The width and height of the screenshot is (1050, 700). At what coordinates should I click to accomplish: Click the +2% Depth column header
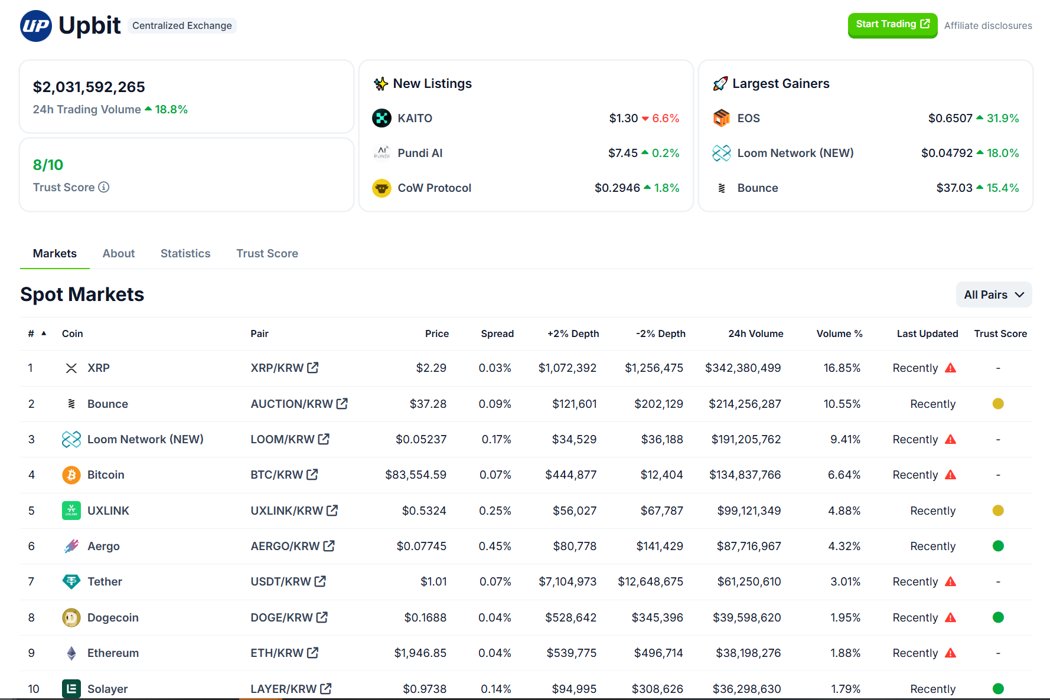[573, 333]
